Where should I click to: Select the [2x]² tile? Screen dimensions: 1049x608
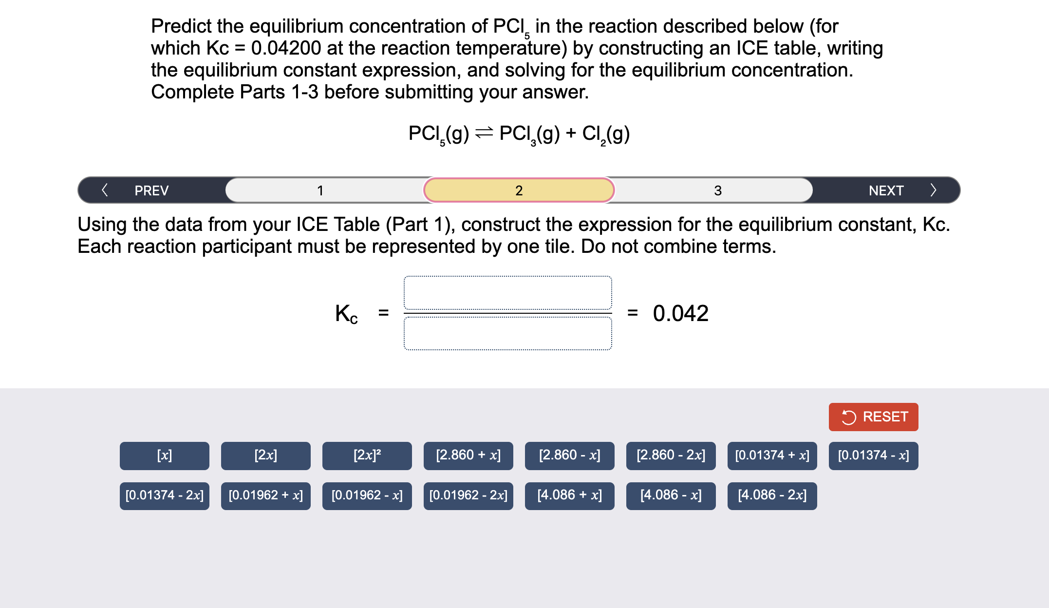(367, 456)
